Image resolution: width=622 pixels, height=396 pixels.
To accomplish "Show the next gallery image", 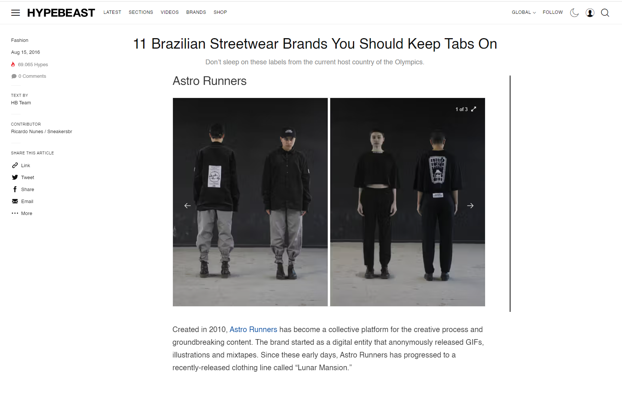I will coord(470,206).
